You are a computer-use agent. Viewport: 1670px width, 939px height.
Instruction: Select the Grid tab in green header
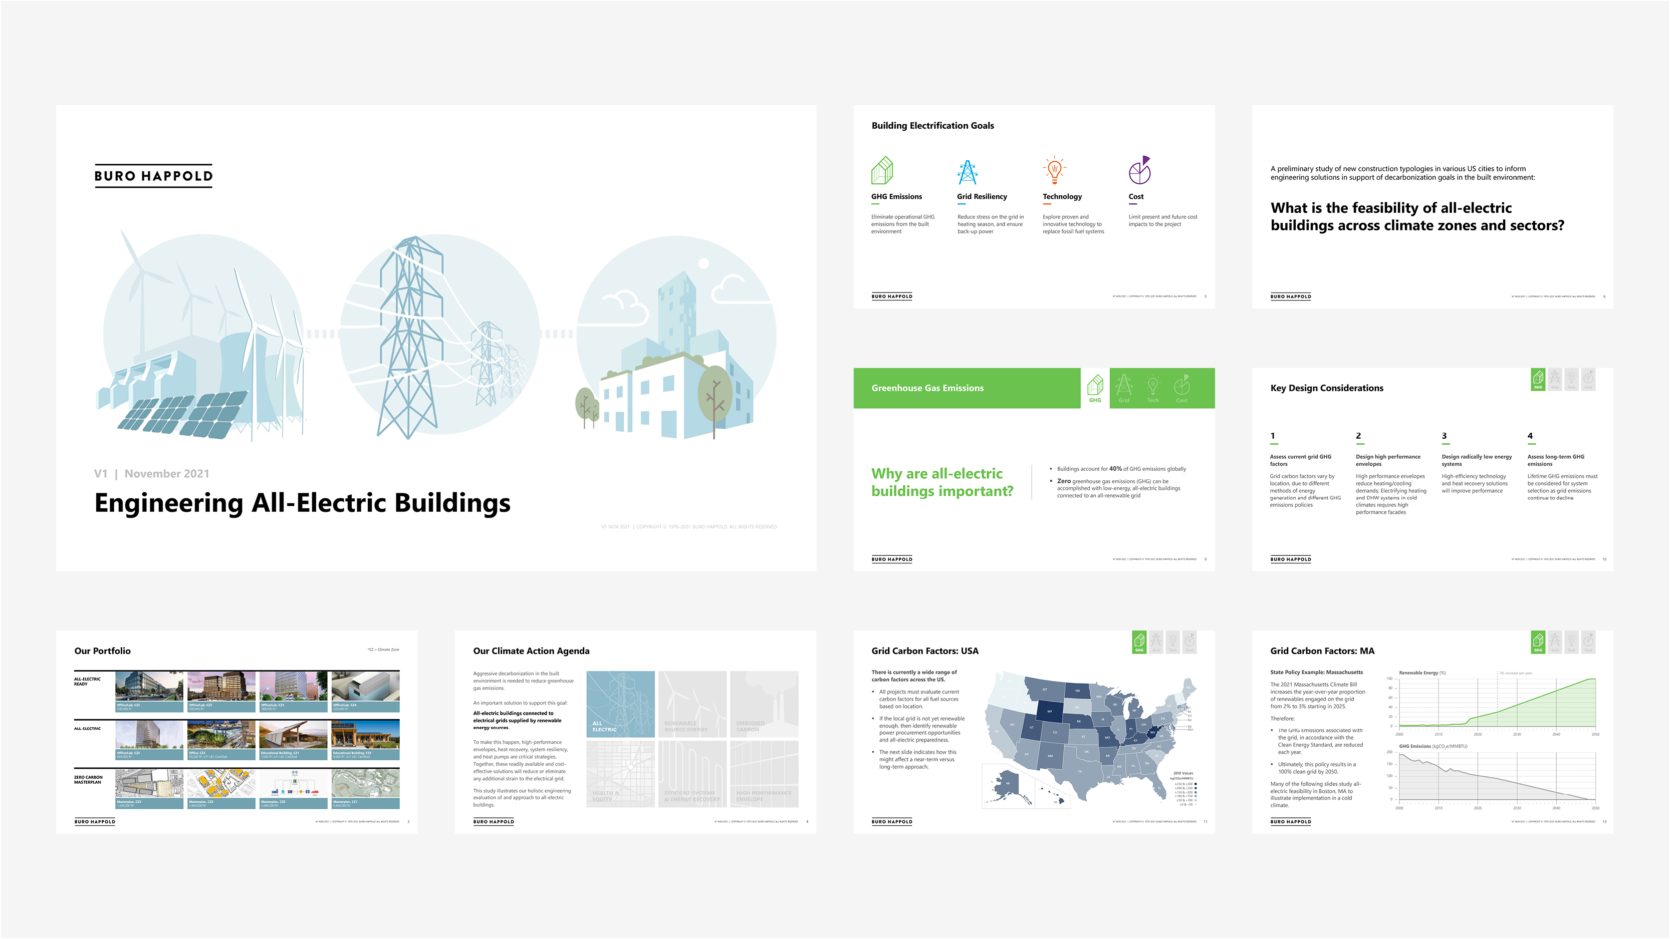coord(1123,388)
